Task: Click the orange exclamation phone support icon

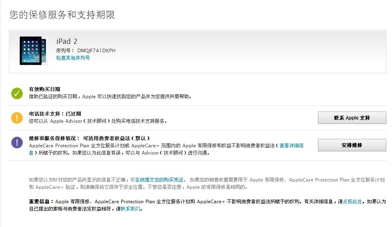Action: (17, 118)
